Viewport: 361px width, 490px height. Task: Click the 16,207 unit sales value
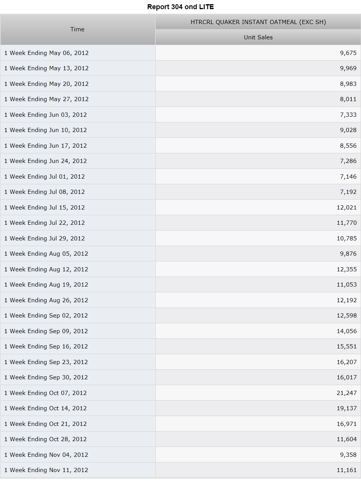click(346, 362)
